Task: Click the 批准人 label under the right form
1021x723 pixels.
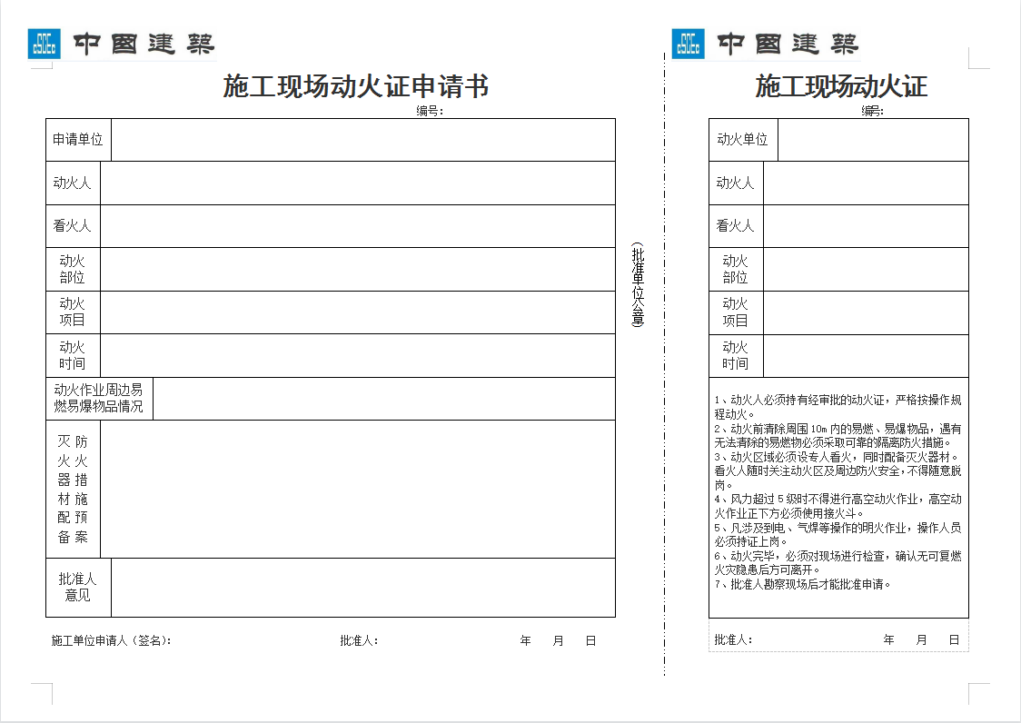Action: click(x=733, y=639)
